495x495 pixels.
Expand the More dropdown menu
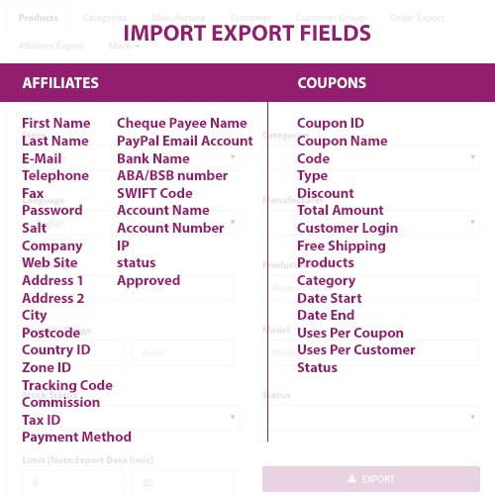(124, 46)
